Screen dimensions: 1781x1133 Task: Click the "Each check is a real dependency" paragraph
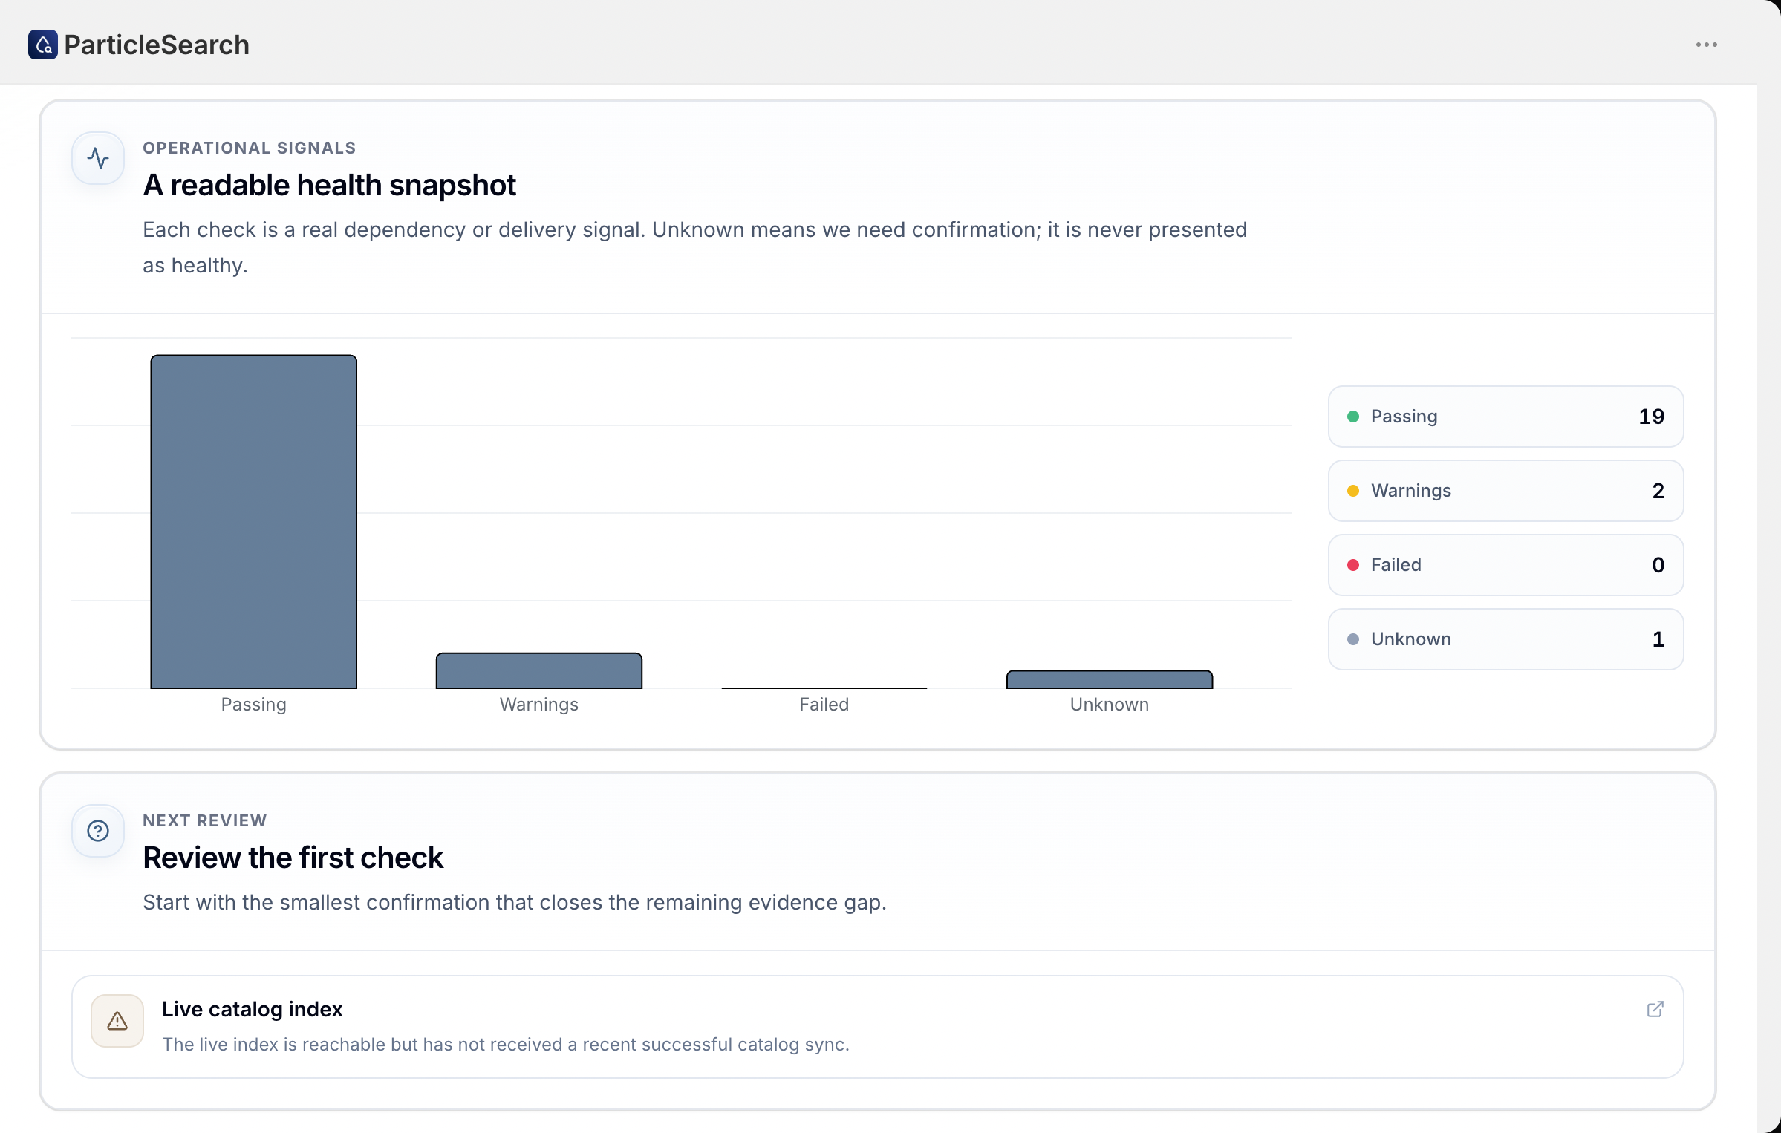(x=695, y=247)
